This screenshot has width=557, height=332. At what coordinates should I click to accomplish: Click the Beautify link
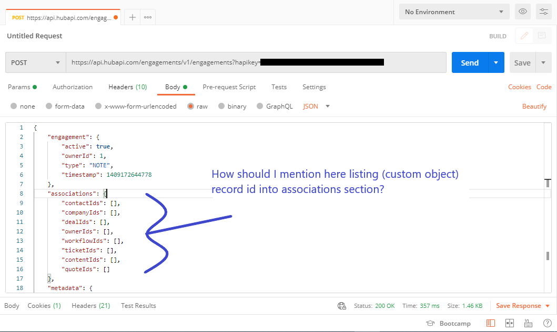coord(534,106)
